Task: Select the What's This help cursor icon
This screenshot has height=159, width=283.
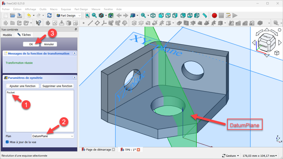Action: (x=38, y=23)
